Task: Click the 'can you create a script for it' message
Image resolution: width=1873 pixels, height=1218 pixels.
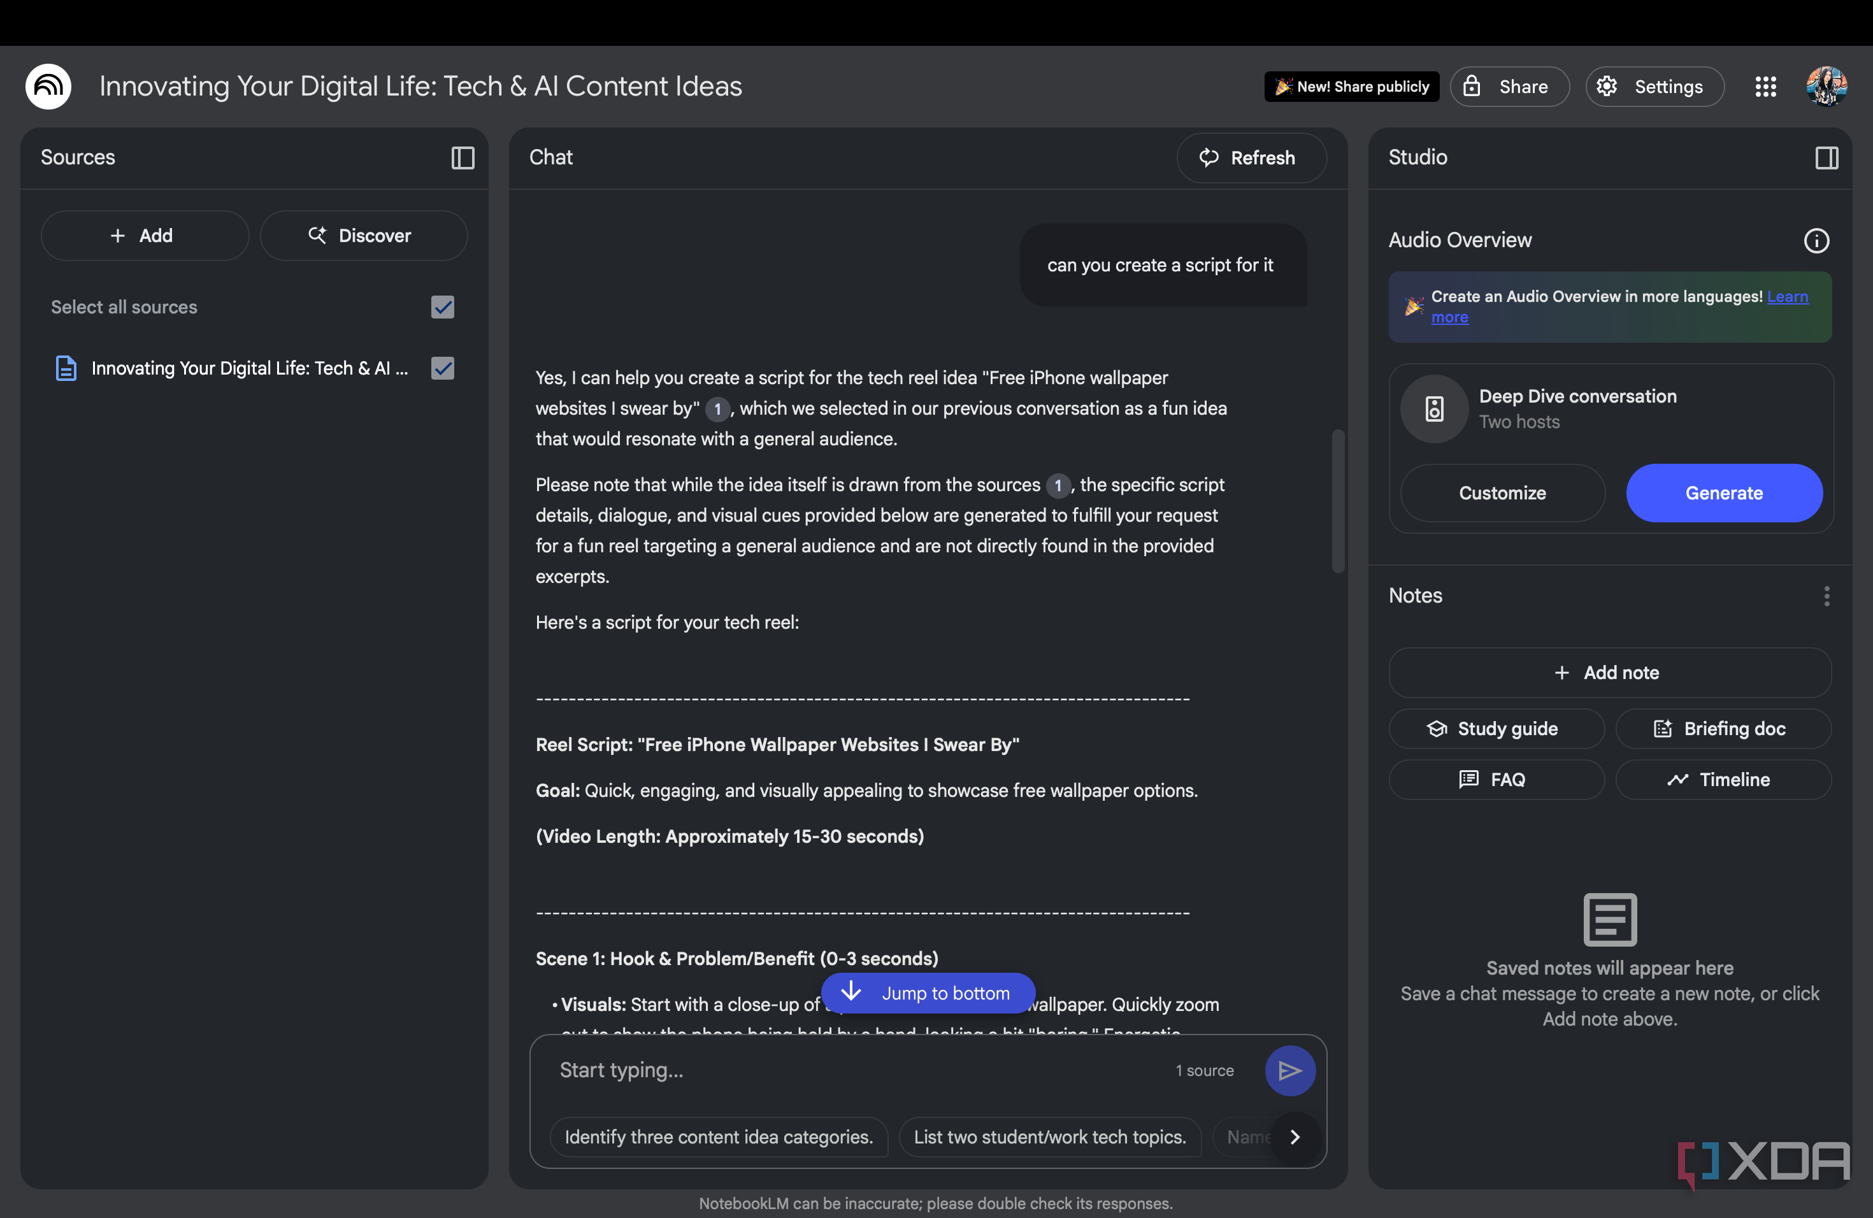Action: [1163, 265]
